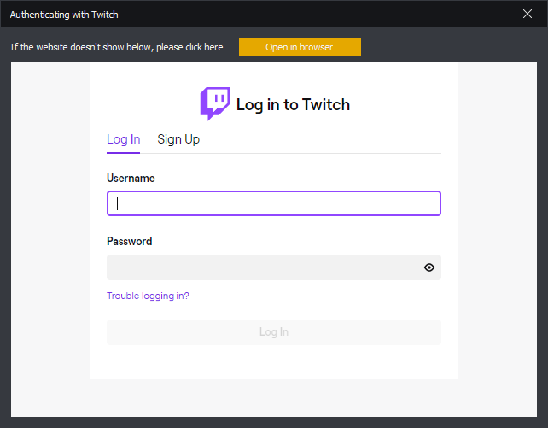Viewport: 548px width, 428px height.
Task: Focus the Username input field
Action: tap(274, 203)
